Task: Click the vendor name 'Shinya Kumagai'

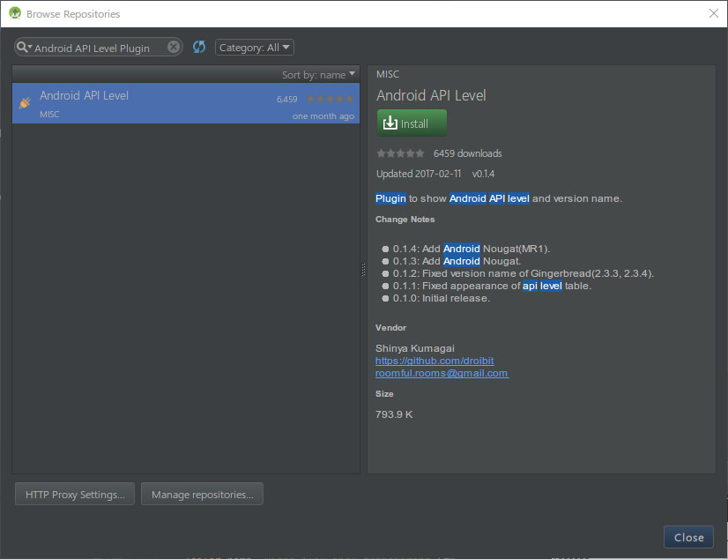Action: (415, 348)
